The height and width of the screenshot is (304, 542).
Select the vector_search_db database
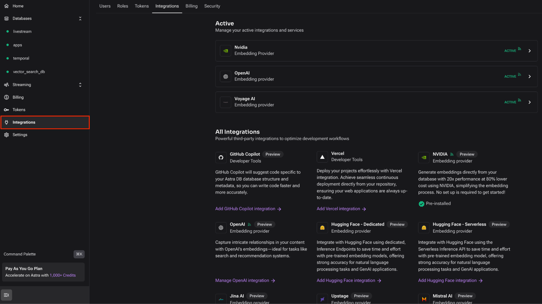coord(29,72)
